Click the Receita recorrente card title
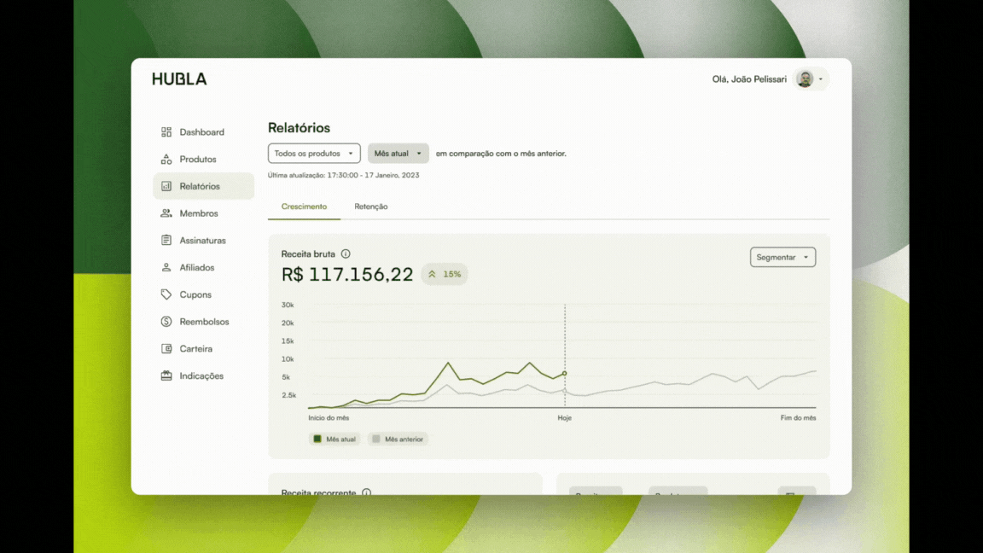Viewport: 983px width, 553px height. point(318,492)
